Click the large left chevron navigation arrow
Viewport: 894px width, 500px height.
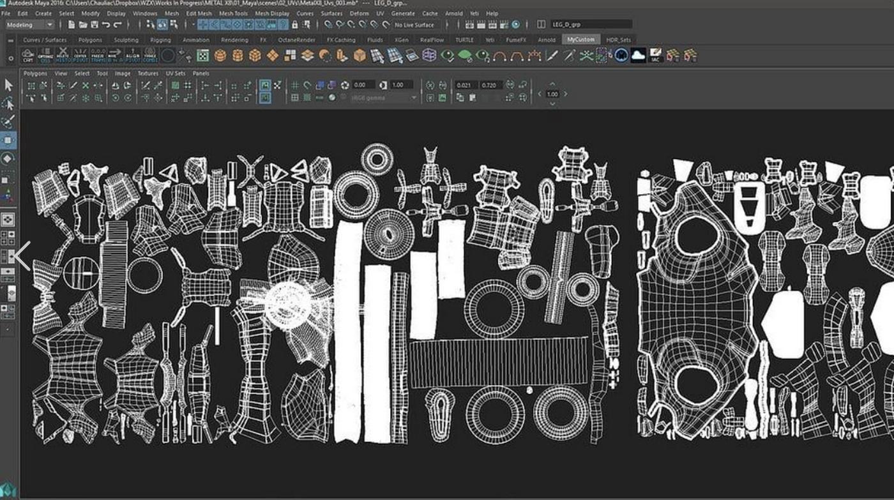point(21,256)
